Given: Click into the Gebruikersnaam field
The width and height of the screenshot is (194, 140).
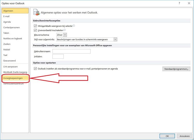Looking at the screenshot, I should [71, 51].
